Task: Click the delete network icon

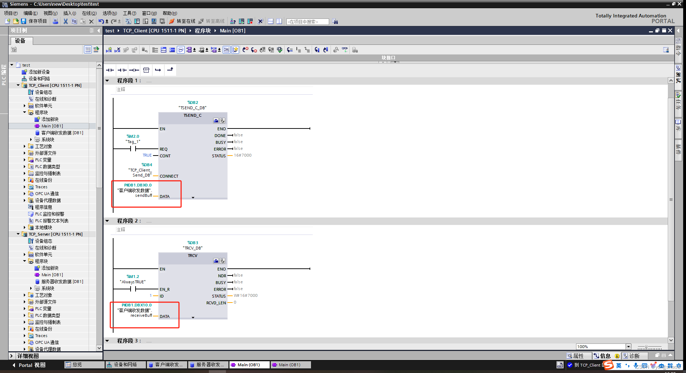Action: point(117,50)
